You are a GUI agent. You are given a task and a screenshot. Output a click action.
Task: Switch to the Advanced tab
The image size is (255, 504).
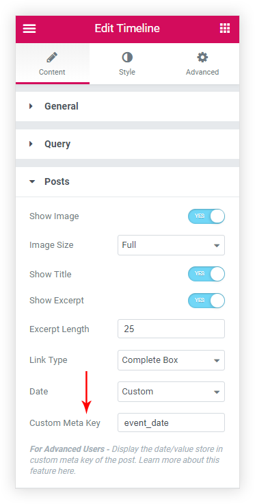click(202, 64)
